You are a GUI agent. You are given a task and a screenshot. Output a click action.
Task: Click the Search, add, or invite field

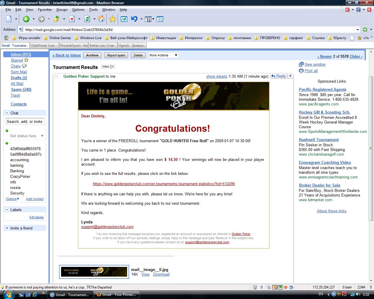(25, 121)
